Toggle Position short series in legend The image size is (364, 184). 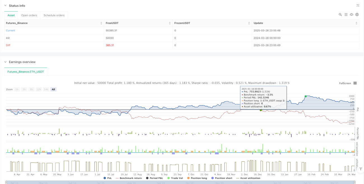point(221,178)
